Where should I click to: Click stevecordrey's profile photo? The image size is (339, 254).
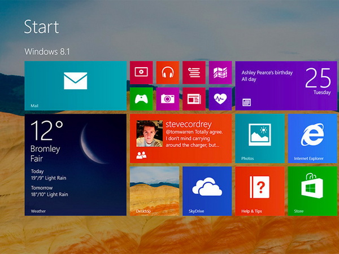(x=147, y=134)
